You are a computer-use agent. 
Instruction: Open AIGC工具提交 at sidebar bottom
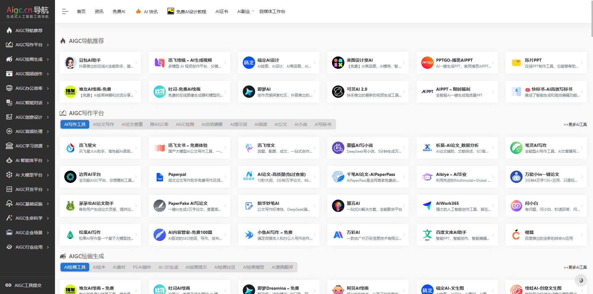coord(27,285)
